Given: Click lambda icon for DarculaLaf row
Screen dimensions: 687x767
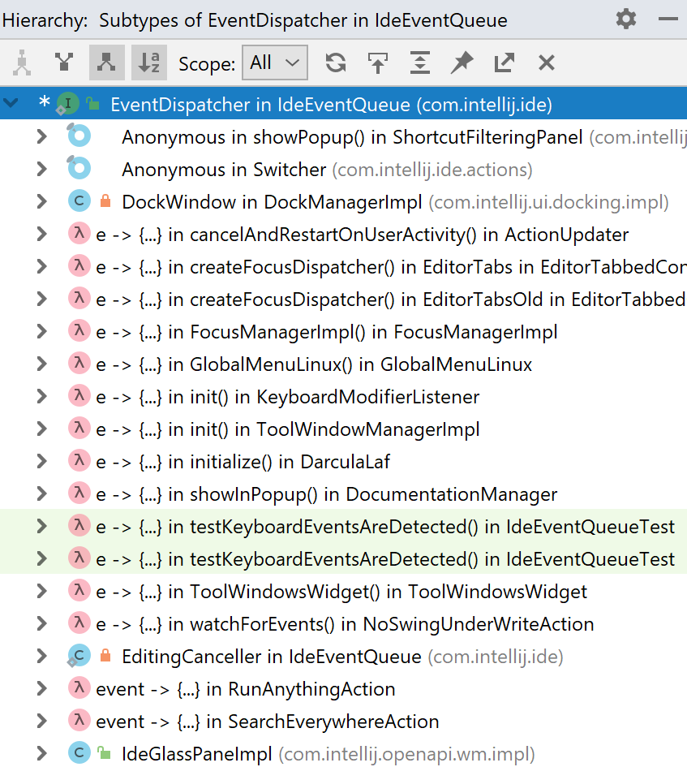Looking at the screenshot, I should (x=79, y=461).
